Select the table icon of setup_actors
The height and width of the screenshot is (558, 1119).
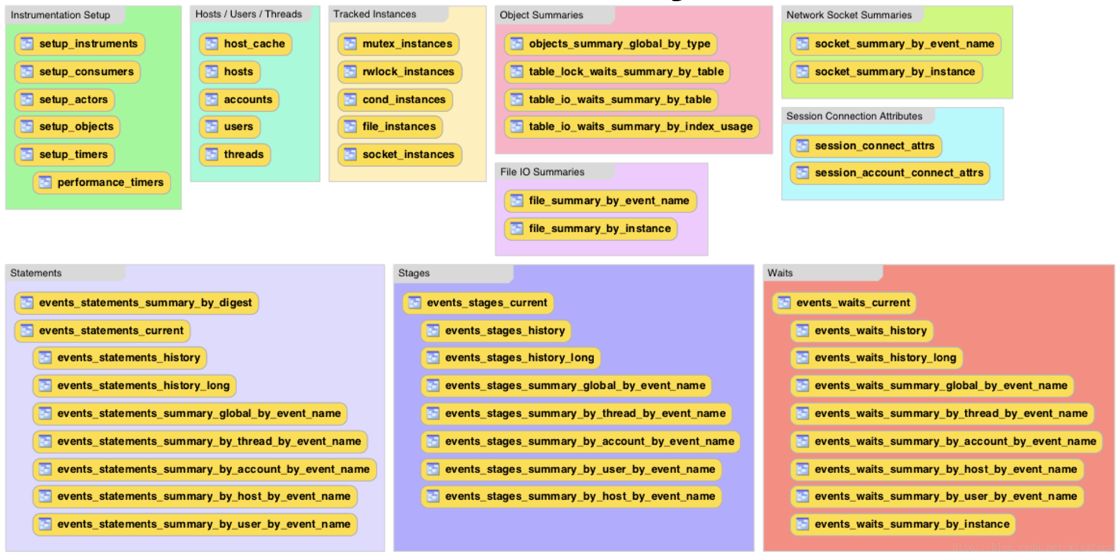(27, 100)
